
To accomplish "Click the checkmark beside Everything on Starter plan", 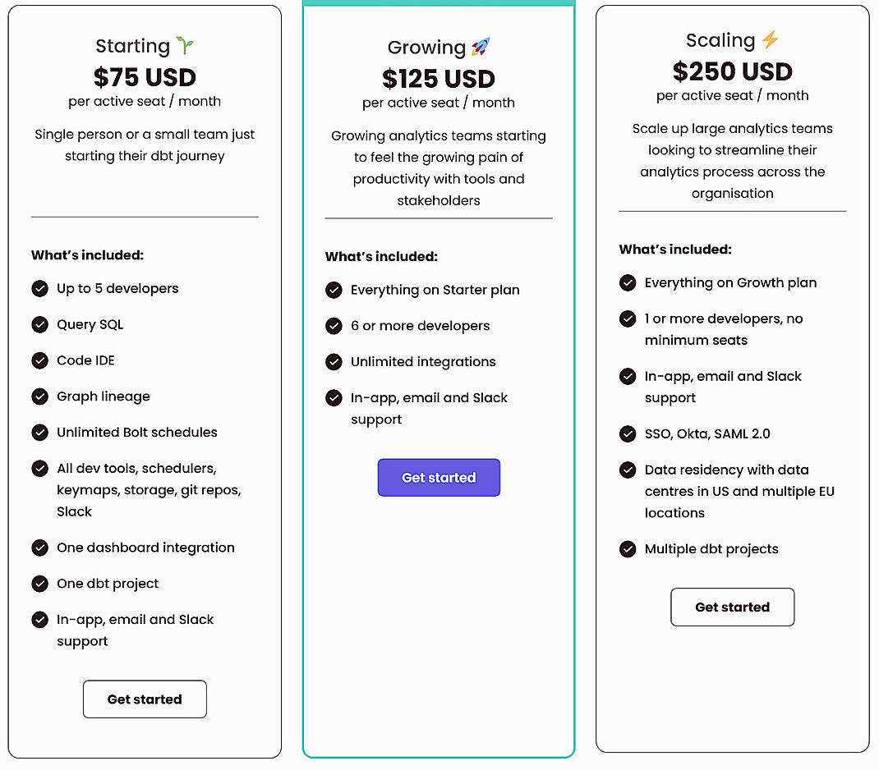I will pyautogui.click(x=334, y=290).
